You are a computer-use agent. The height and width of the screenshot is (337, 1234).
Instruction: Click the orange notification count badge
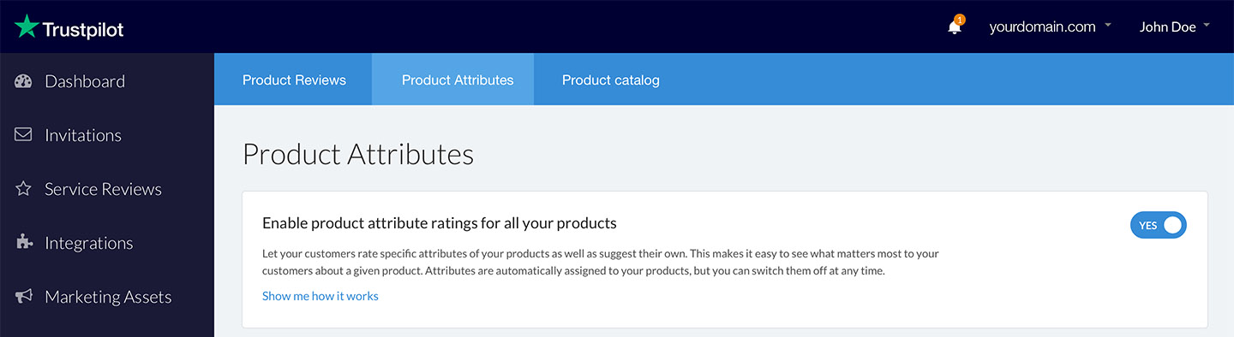[960, 20]
